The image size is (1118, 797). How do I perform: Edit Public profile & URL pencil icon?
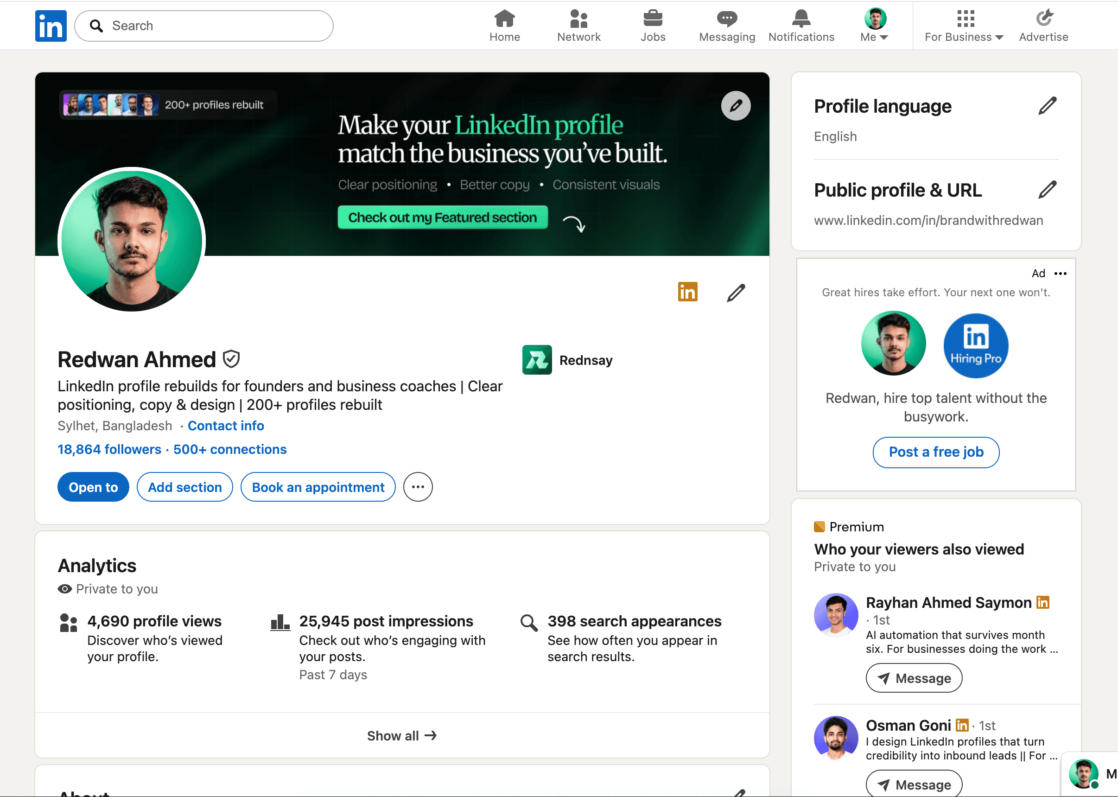pyautogui.click(x=1047, y=190)
